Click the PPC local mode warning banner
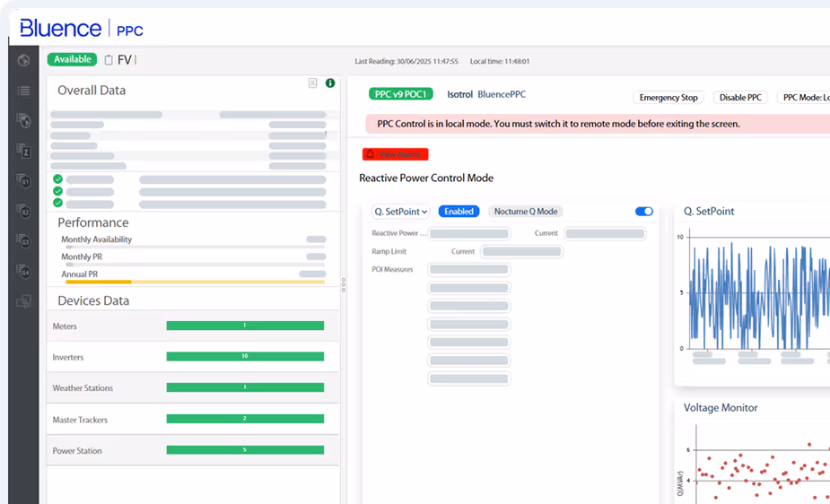This screenshot has height=504, width=830. point(598,124)
